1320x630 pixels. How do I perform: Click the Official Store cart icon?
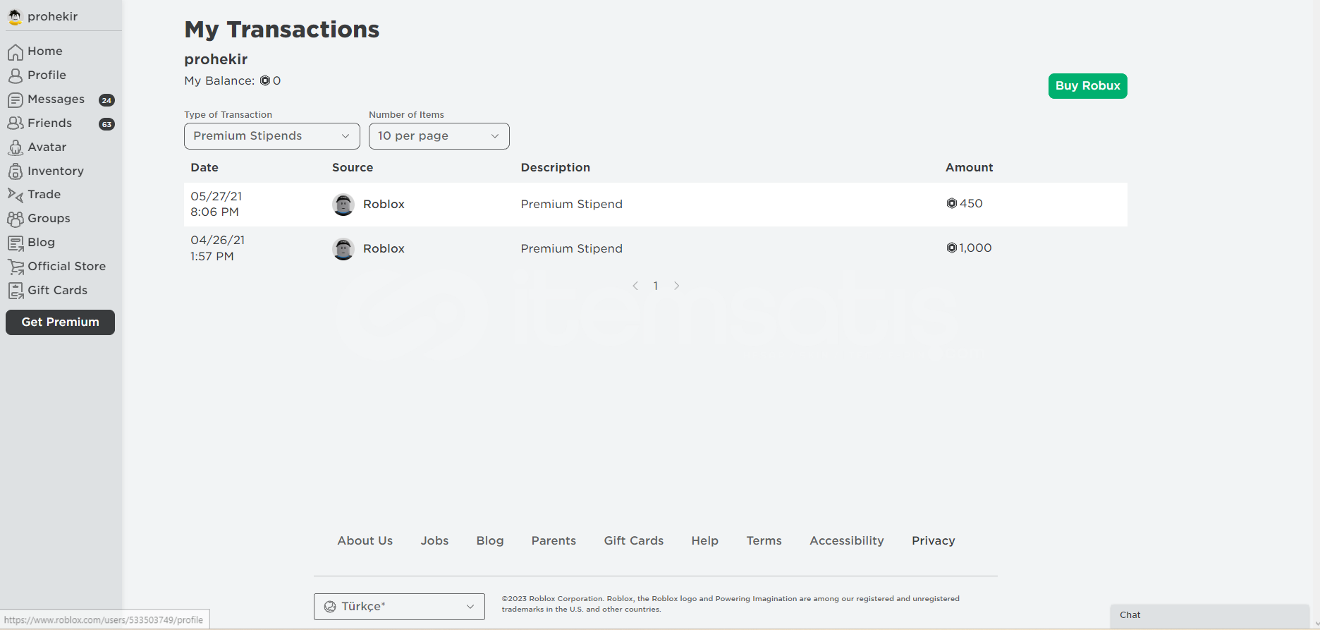(16, 267)
